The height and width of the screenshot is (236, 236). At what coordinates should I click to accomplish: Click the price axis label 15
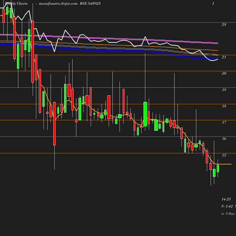coord(224,155)
